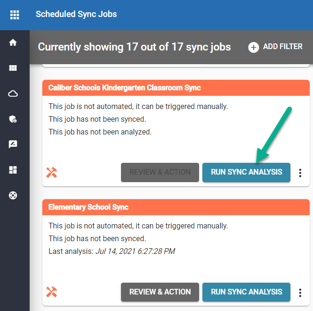The image size is (313, 311).
Task: Select the Elementary School Sync card header
Action: pos(88,207)
